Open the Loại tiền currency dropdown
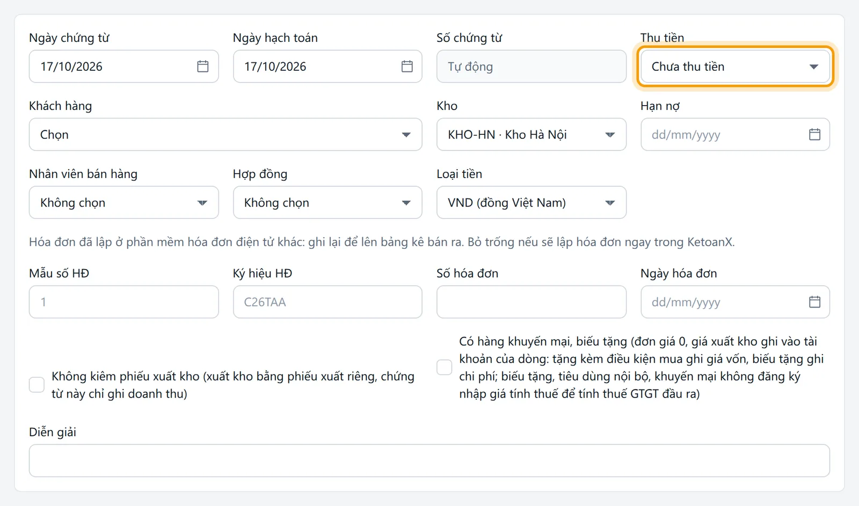This screenshot has height=506, width=859. pos(532,202)
